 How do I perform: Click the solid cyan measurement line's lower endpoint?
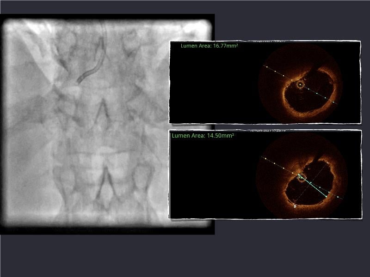point(327,197)
